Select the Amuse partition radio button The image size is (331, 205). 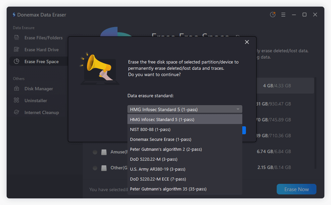point(95,152)
